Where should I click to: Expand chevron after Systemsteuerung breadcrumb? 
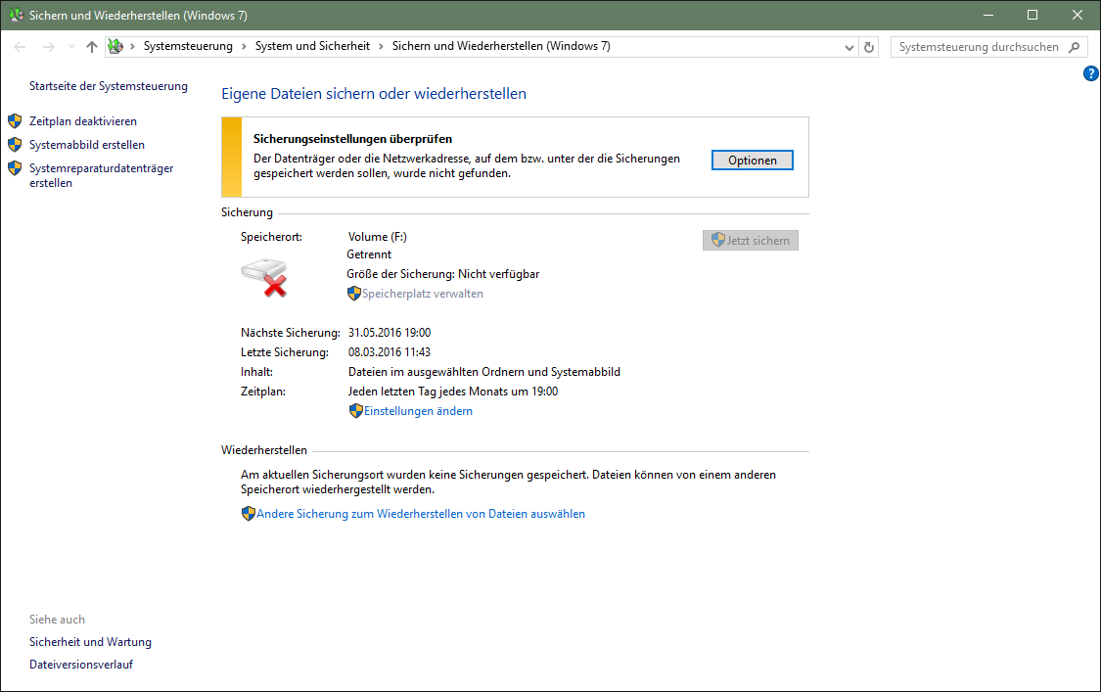click(x=244, y=46)
